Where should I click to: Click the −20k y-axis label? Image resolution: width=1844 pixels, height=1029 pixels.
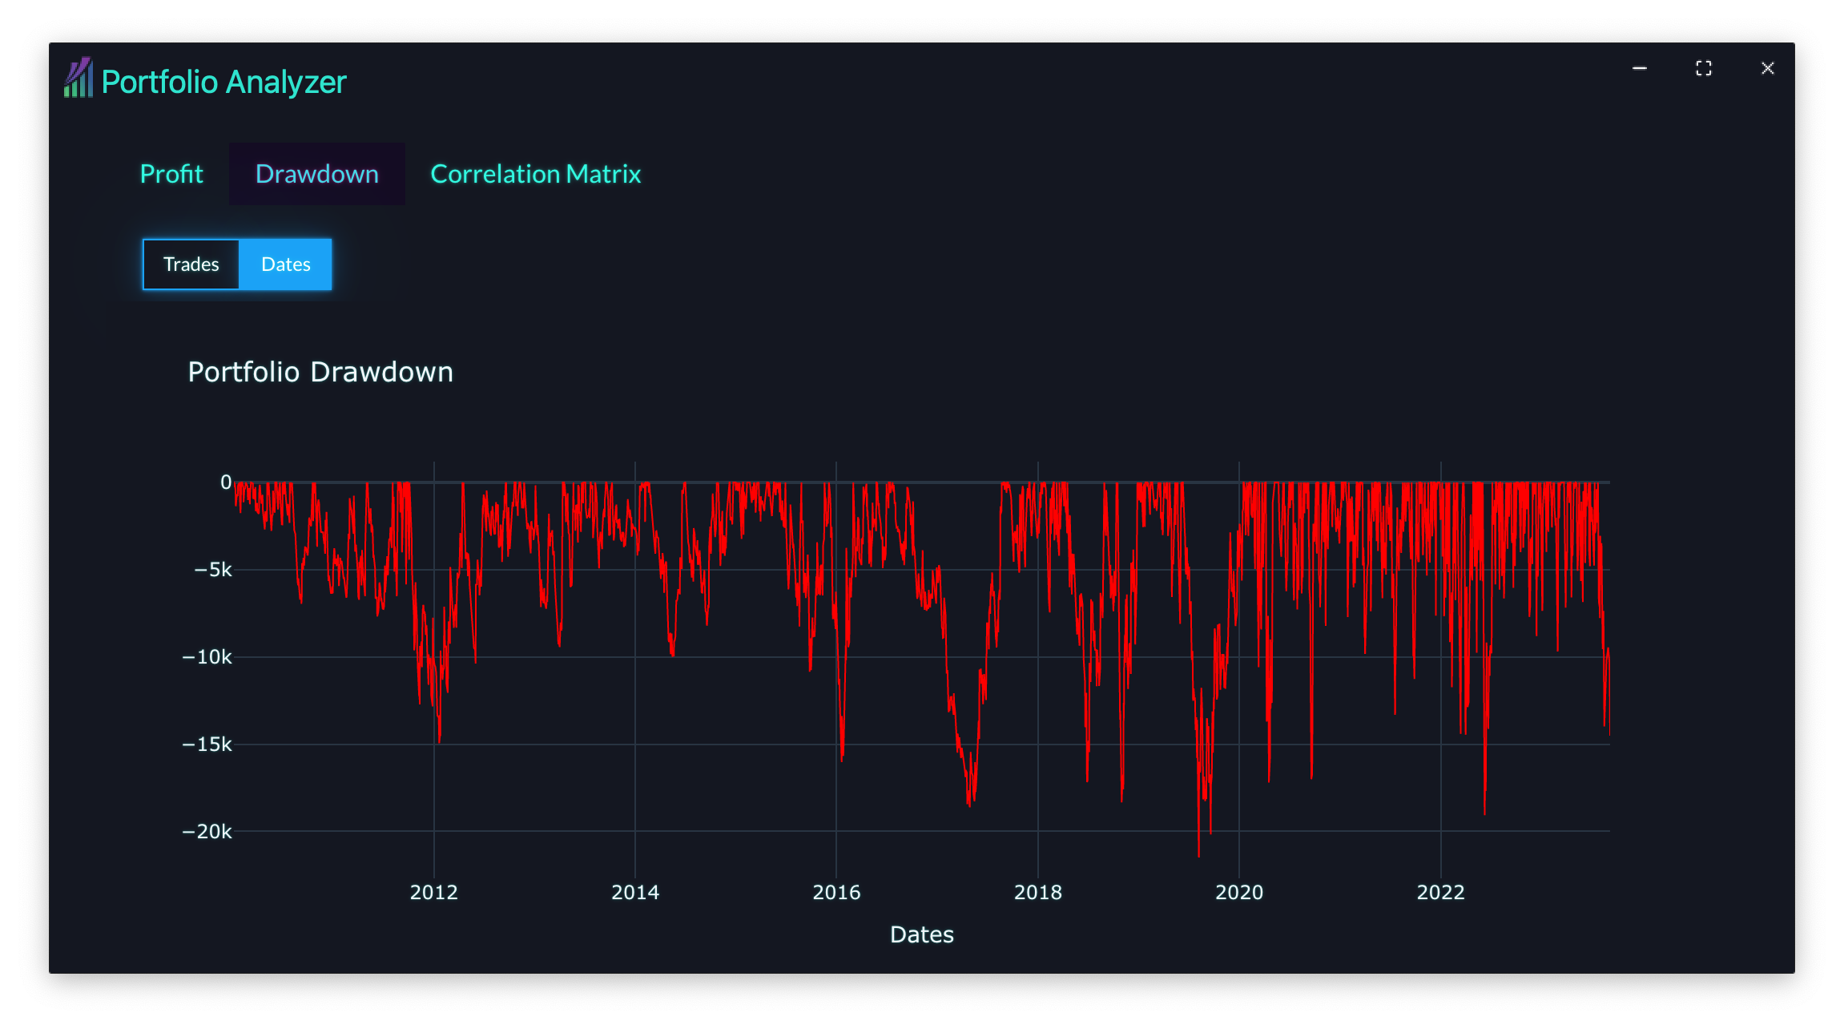click(x=207, y=832)
